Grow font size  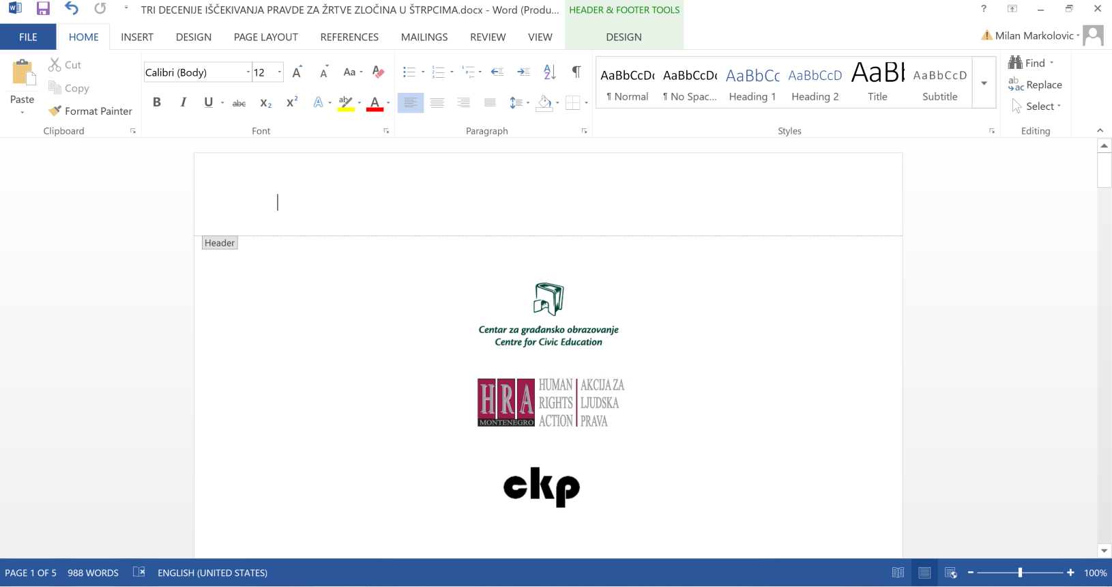tap(297, 72)
